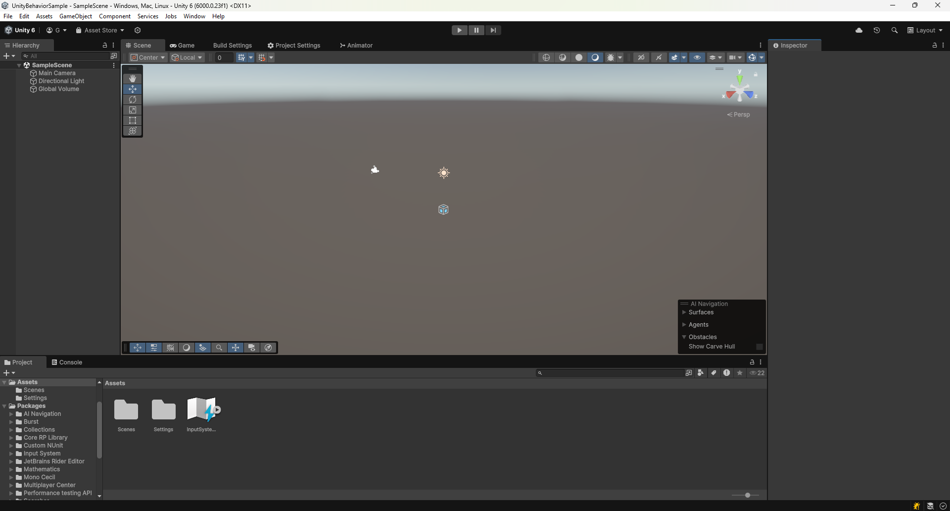The height and width of the screenshot is (511, 950).
Task: Open the scene camera settings dropdown
Action: pyautogui.click(x=735, y=57)
